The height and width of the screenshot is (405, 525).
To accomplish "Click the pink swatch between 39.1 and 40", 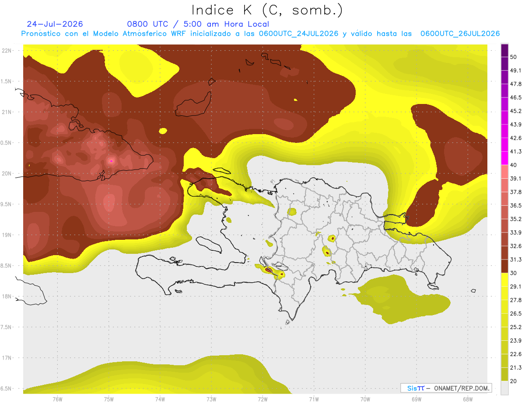I will (504, 172).
